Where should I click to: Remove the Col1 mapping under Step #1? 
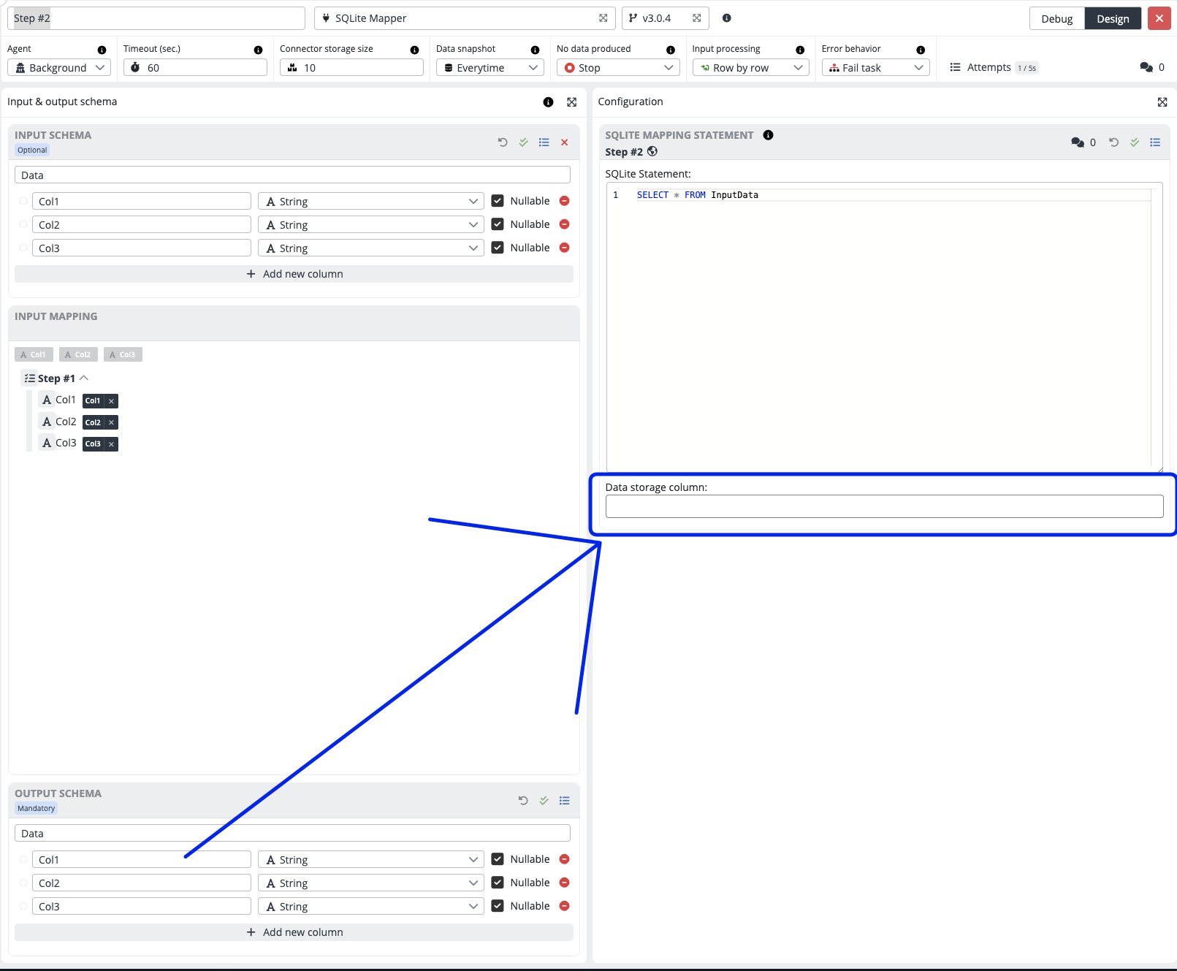click(x=111, y=401)
